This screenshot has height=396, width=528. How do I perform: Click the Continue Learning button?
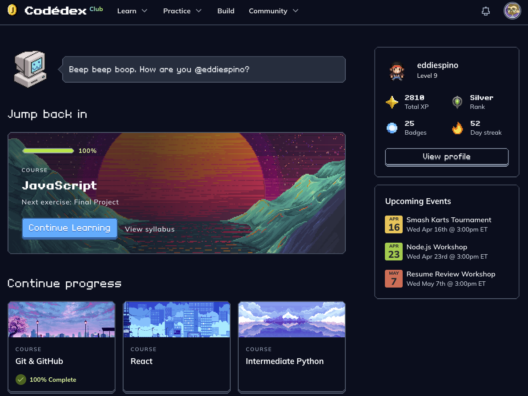pyautogui.click(x=70, y=228)
